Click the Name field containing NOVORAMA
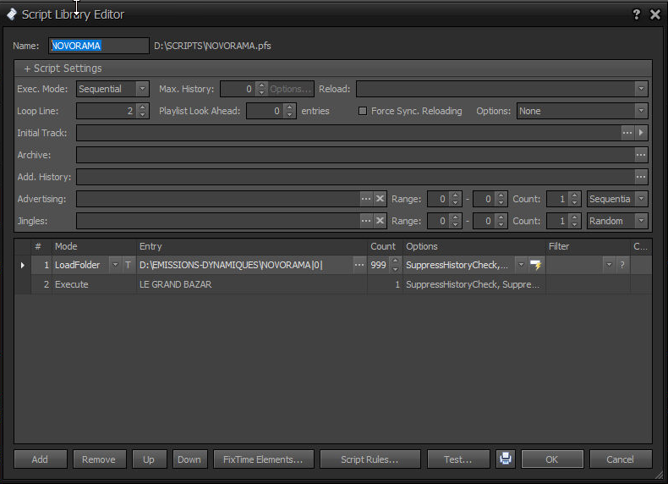This screenshot has width=668, height=484. point(99,46)
